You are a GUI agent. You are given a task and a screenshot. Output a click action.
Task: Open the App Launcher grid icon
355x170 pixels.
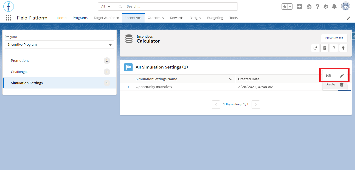[8, 18]
